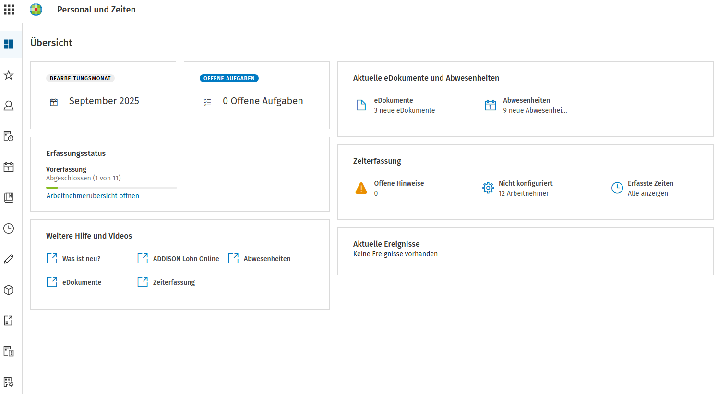
Task: Click Alle anzeigen under Erfasste Zeiten
Action: point(648,193)
